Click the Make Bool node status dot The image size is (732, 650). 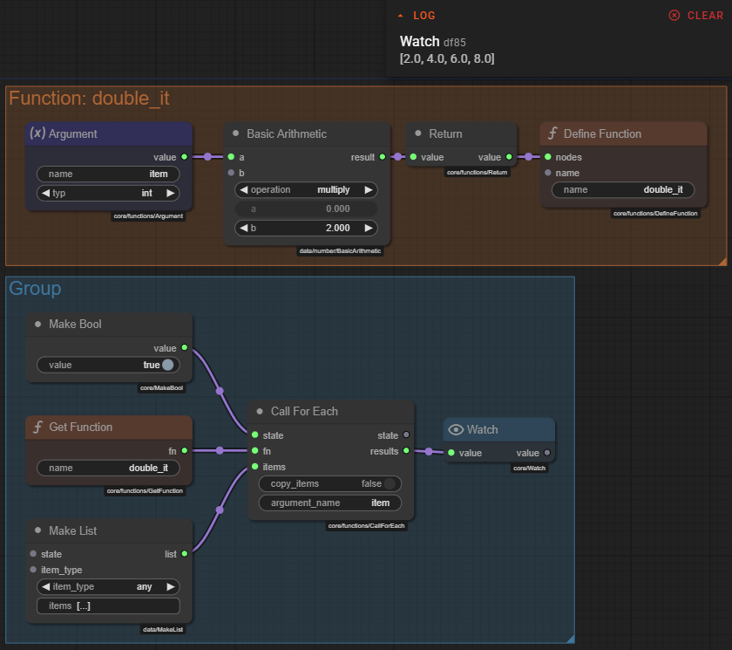37,324
